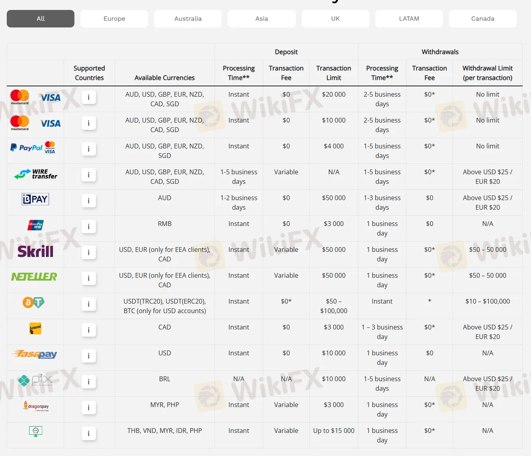Open the LATAM tab
This screenshot has width=531, height=456.
click(409, 19)
